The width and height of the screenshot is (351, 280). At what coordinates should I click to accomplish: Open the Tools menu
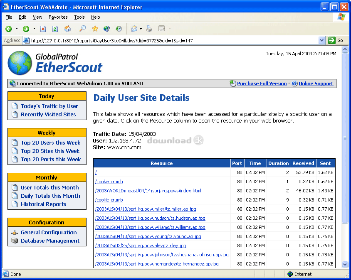tap(79, 17)
